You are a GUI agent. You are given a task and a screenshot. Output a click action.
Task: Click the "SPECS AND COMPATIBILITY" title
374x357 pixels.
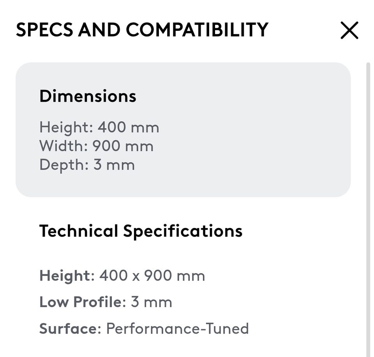[142, 30]
